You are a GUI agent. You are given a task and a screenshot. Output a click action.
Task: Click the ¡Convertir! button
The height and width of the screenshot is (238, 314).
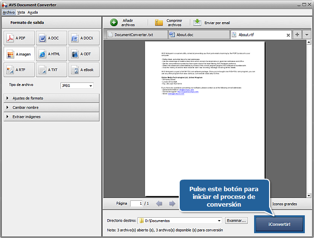279,224
